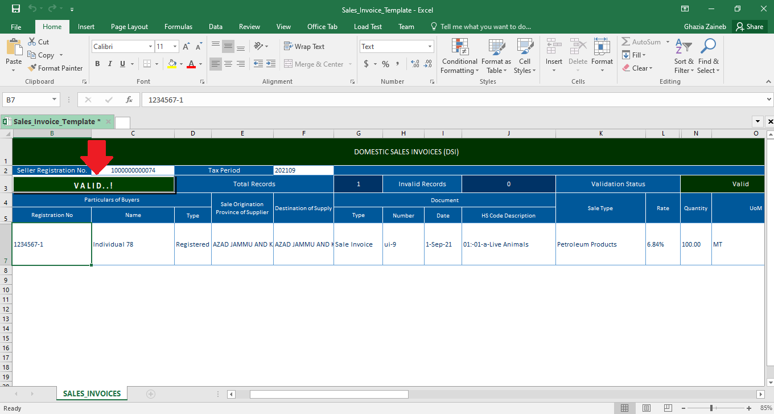This screenshot has width=774, height=414.
Task: Decrease font size with small A icon
Action: (x=199, y=47)
